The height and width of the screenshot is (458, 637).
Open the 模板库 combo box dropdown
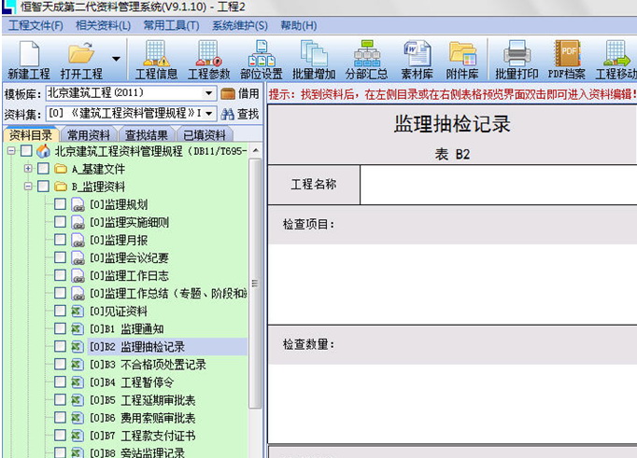click(x=208, y=93)
